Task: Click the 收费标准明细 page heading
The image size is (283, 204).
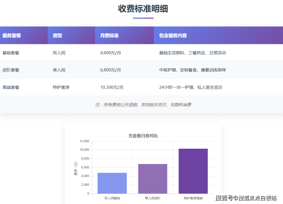Action: coord(143,9)
